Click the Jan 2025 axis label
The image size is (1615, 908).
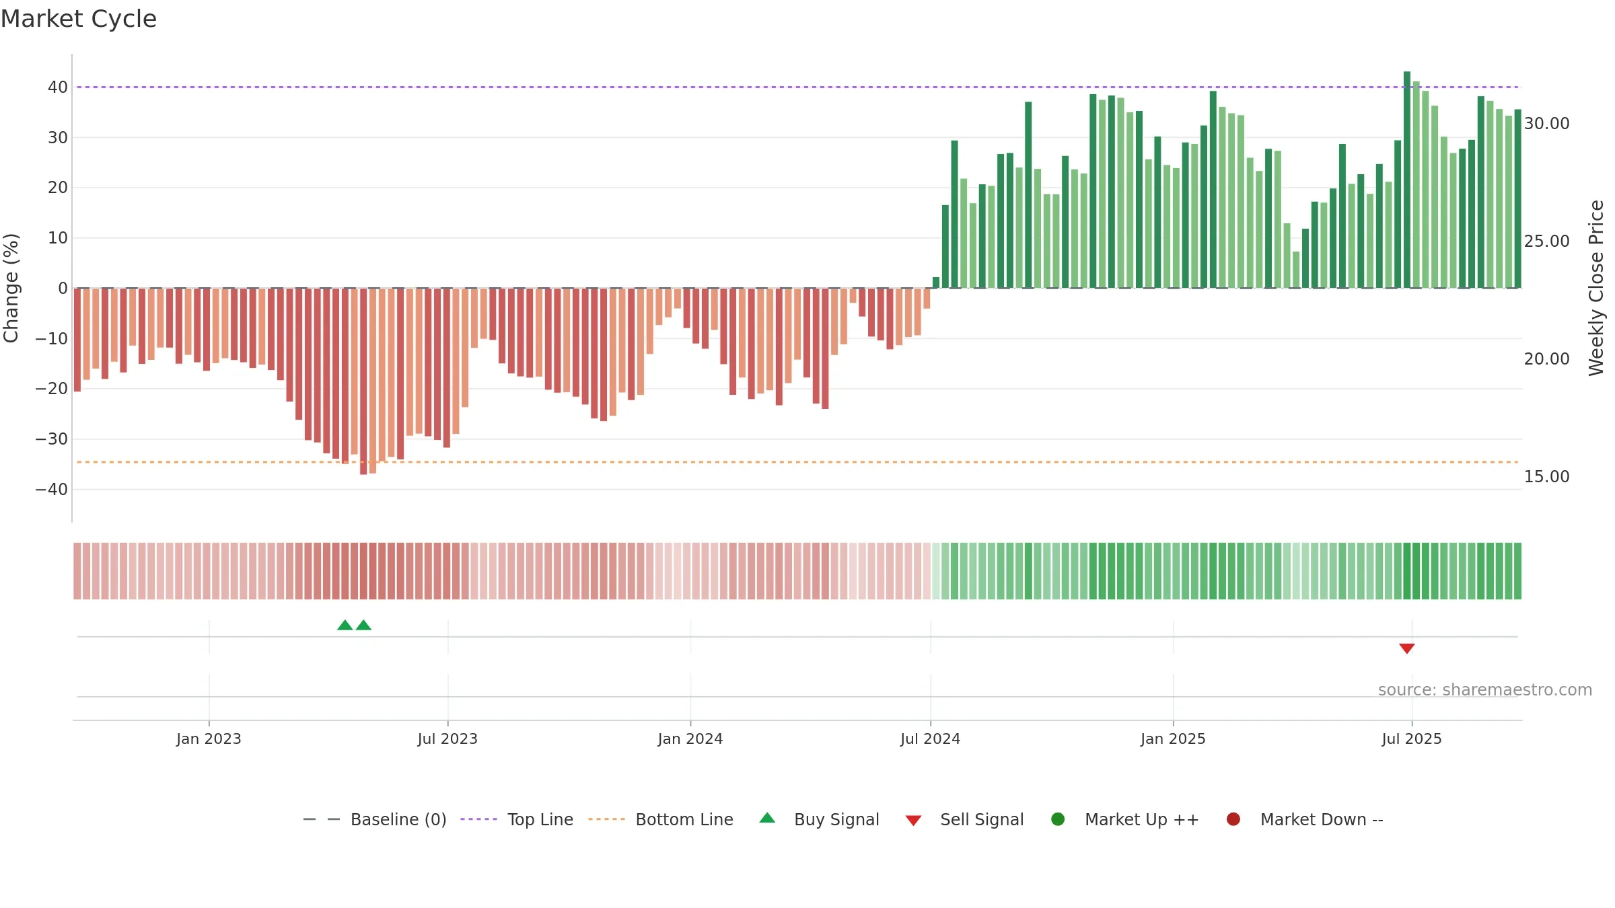point(1173,739)
